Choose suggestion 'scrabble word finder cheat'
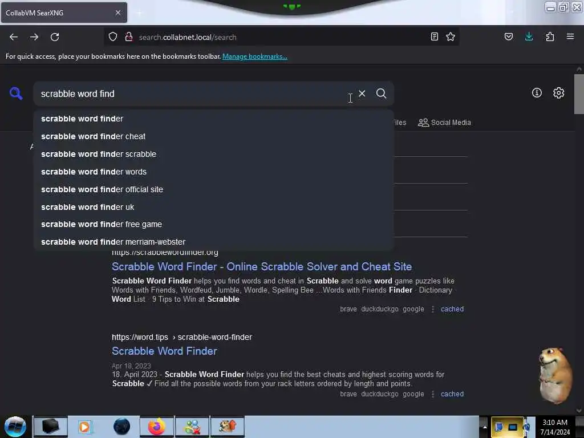Screen dimensions: 584x438 pyautogui.click(x=214, y=136)
